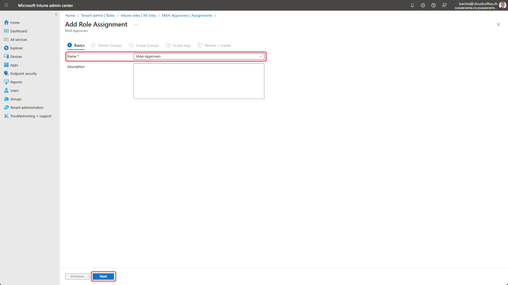Open the MAA-Approvers | Assignments breadcrumb
The height and width of the screenshot is (285, 508).
point(187,15)
